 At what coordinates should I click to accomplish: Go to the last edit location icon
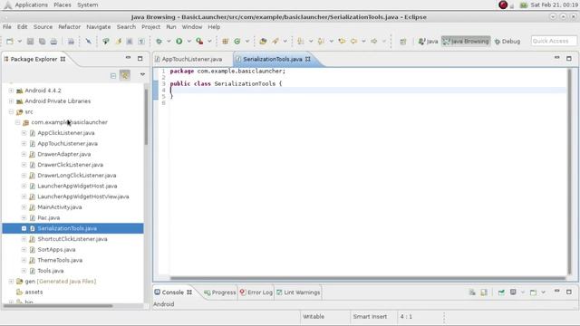pyautogui.click(x=342, y=42)
